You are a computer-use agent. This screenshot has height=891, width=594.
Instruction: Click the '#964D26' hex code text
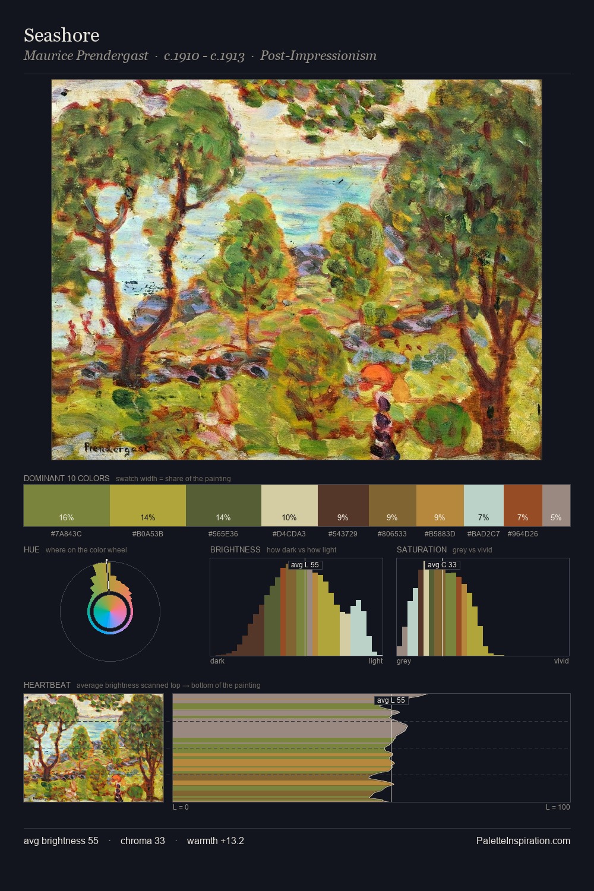click(523, 534)
